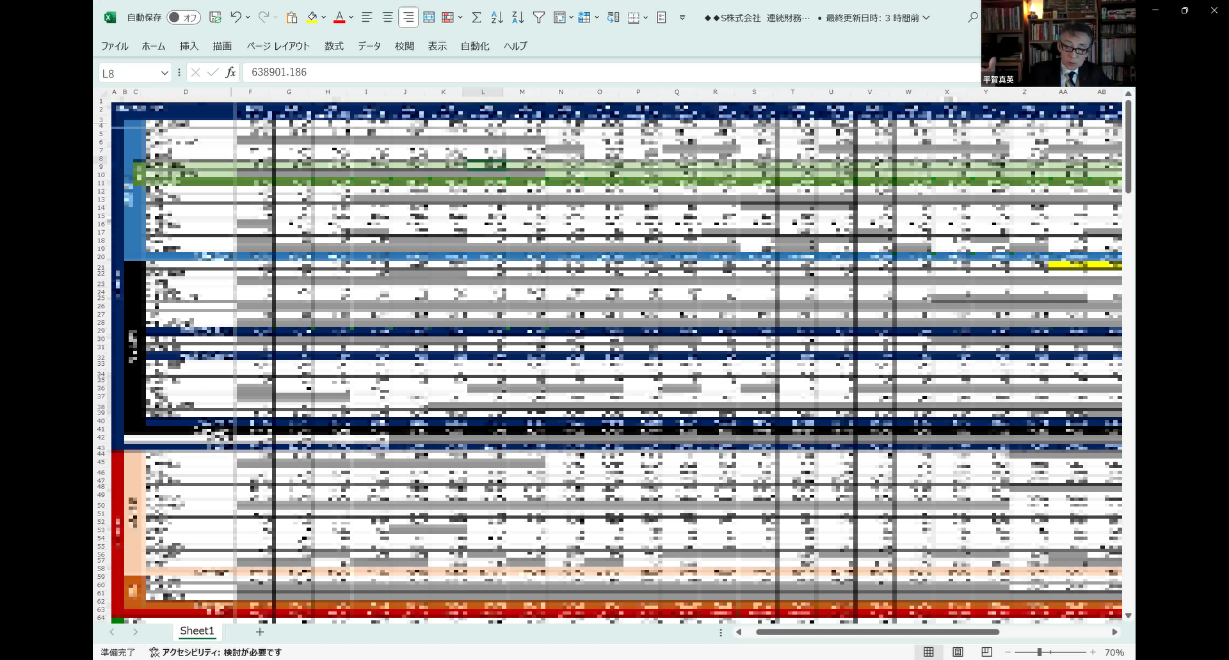Open search with the magnifier icon
Image resolution: width=1229 pixels, height=660 pixels.
pos(972,18)
